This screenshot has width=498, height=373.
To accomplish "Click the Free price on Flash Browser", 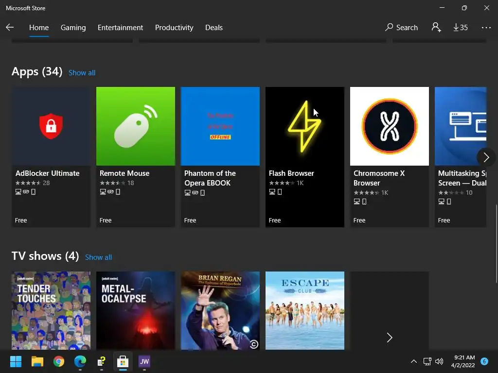I will tap(275, 220).
